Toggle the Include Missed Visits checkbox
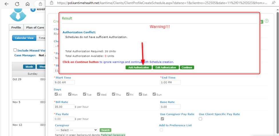This screenshot has width=279, height=136. [15, 50]
